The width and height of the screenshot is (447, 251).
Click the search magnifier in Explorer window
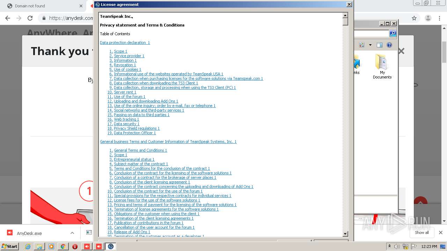click(393, 33)
